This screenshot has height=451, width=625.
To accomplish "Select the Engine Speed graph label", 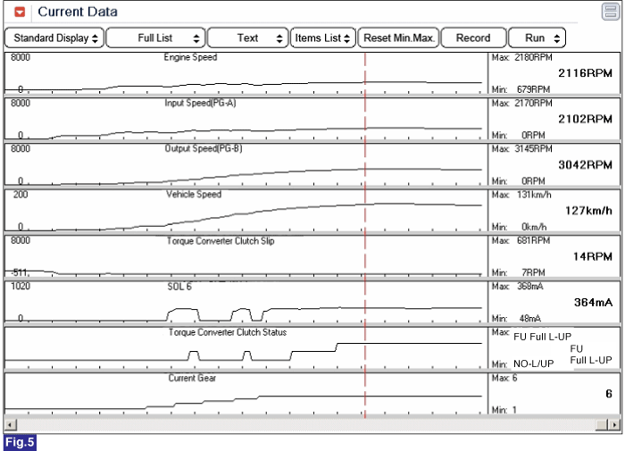I will click(x=190, y=57).
